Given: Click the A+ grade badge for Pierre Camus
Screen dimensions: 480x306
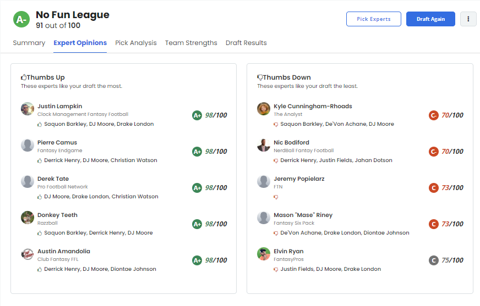Looking at the screenshot, I should pyautogui.click(x=197, y=152).
